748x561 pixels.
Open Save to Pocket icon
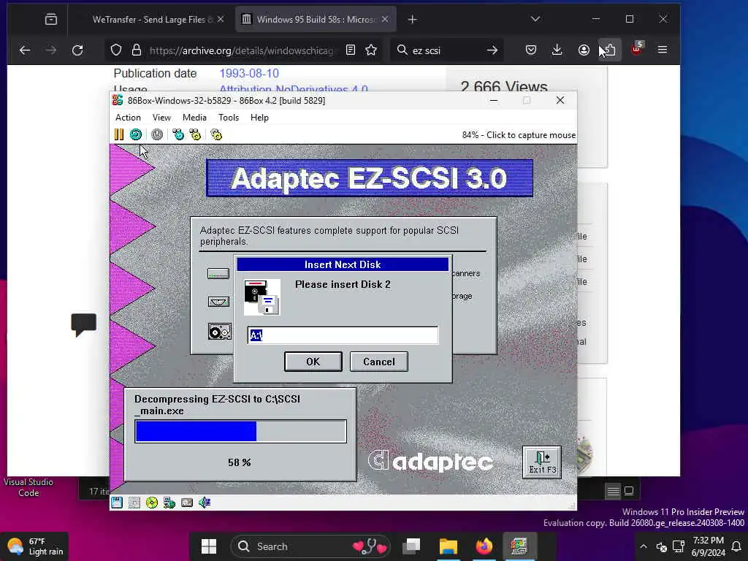coord(531,50)
